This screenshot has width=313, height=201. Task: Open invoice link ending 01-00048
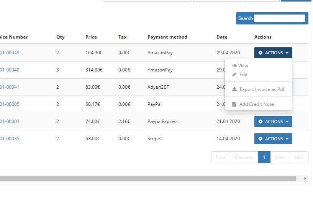[x=10, y=70]
